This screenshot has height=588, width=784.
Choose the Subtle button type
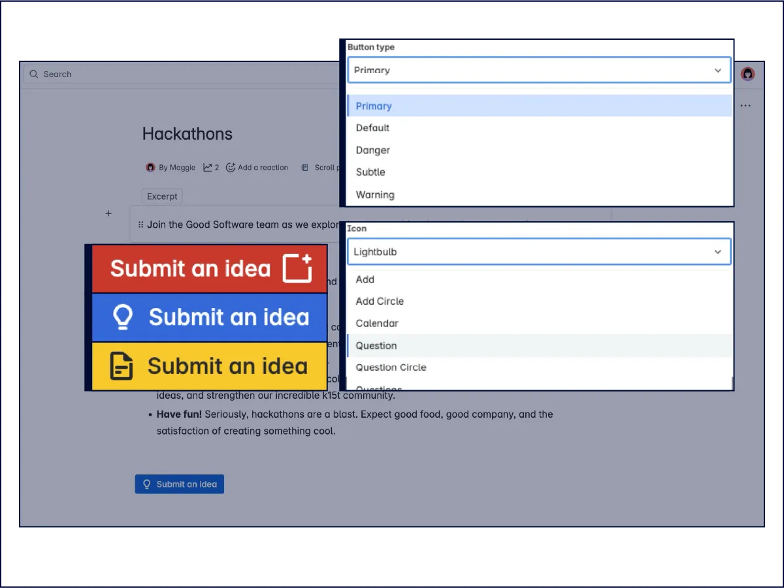(540, 172)
